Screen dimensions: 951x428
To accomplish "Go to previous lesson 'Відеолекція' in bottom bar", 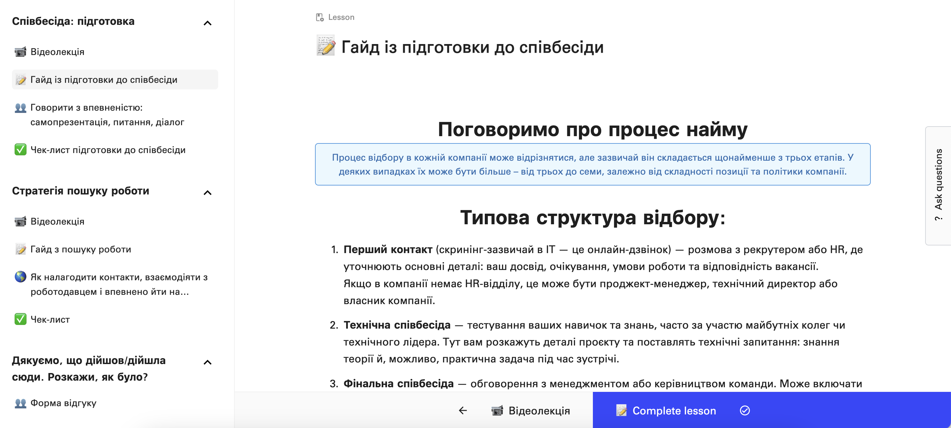I will coord(531,411).
